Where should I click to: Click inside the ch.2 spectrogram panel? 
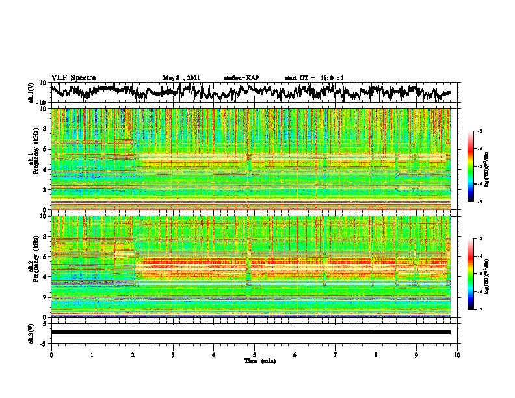[250, 267]
